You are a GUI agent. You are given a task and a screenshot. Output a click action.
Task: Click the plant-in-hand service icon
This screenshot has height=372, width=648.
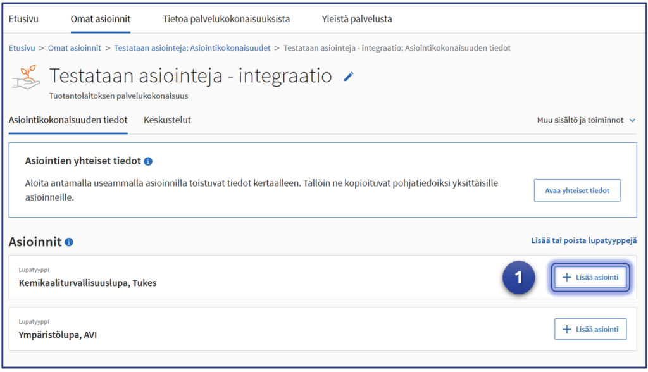(26, 78)
